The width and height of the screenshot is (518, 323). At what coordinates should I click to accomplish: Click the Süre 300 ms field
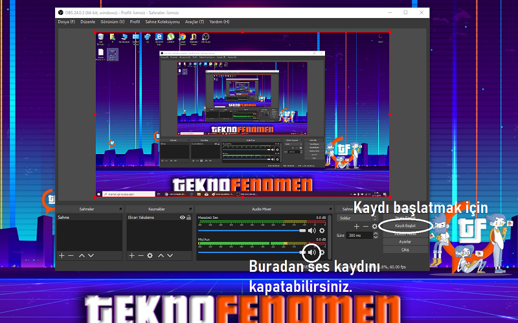[359, 236]
